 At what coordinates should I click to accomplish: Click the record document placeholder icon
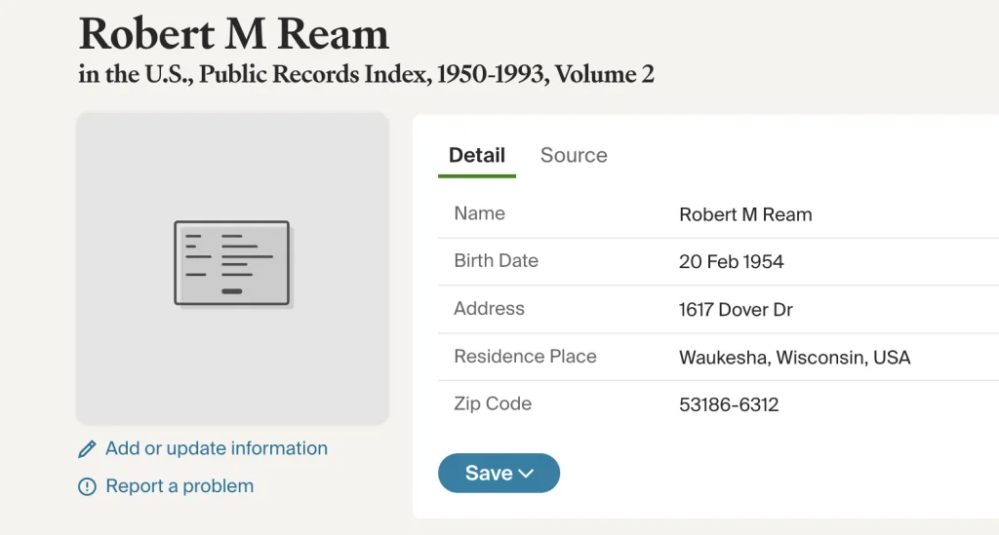coord(232,263)
